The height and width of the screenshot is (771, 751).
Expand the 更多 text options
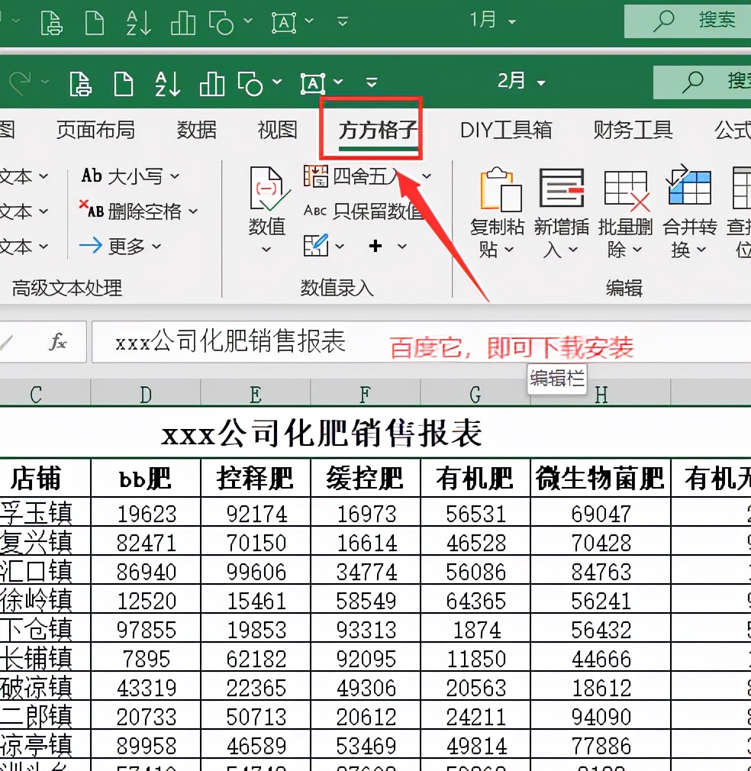pos(120,246)
